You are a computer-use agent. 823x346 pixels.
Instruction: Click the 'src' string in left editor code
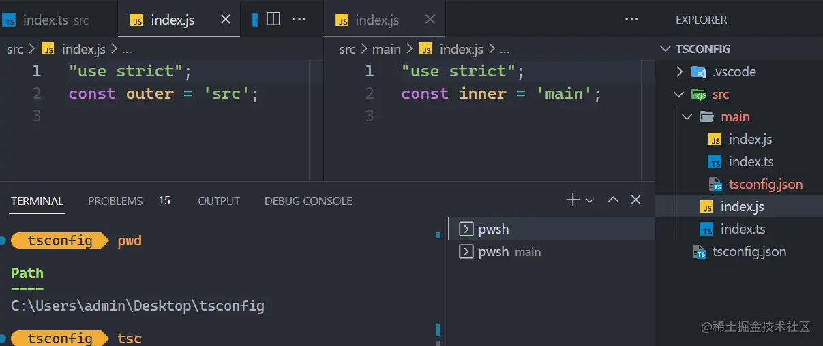click(x=228, y=93)
